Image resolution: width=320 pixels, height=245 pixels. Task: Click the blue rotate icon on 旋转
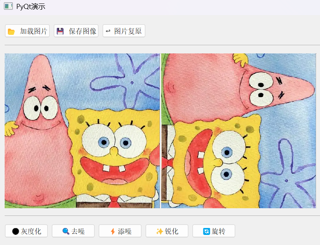206,231
